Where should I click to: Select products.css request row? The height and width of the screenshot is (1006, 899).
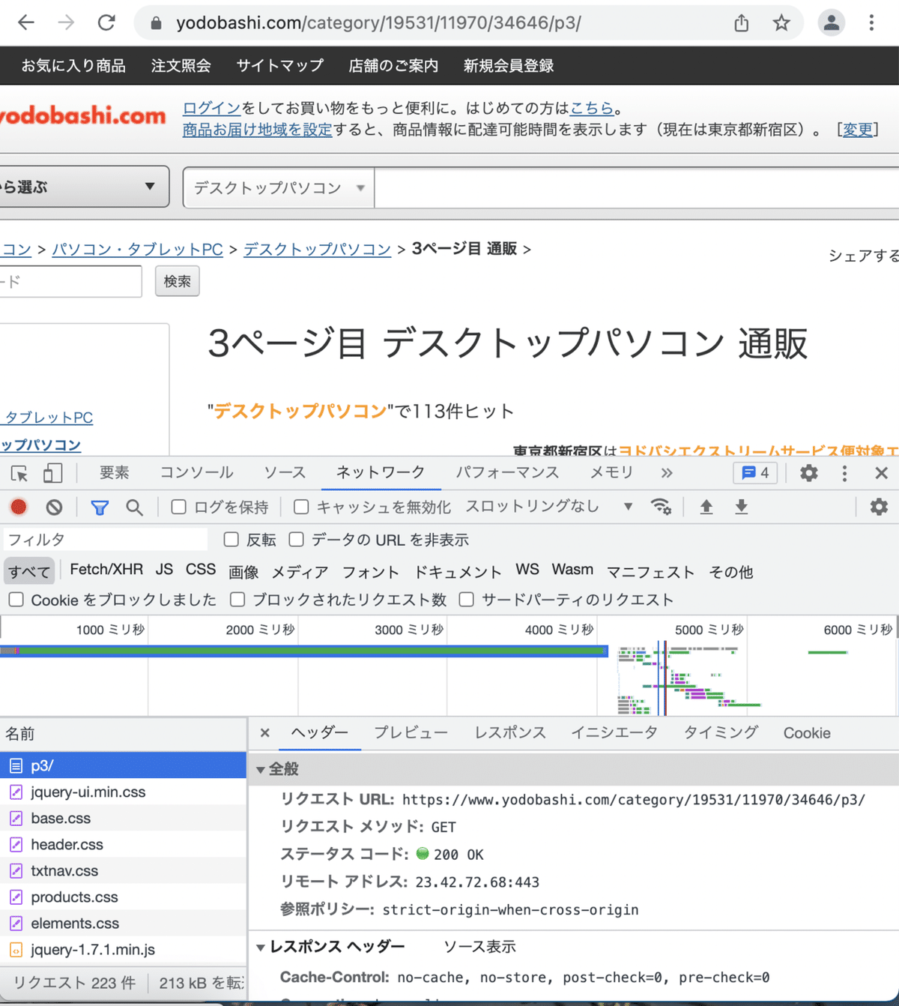[x=123, y=897]
